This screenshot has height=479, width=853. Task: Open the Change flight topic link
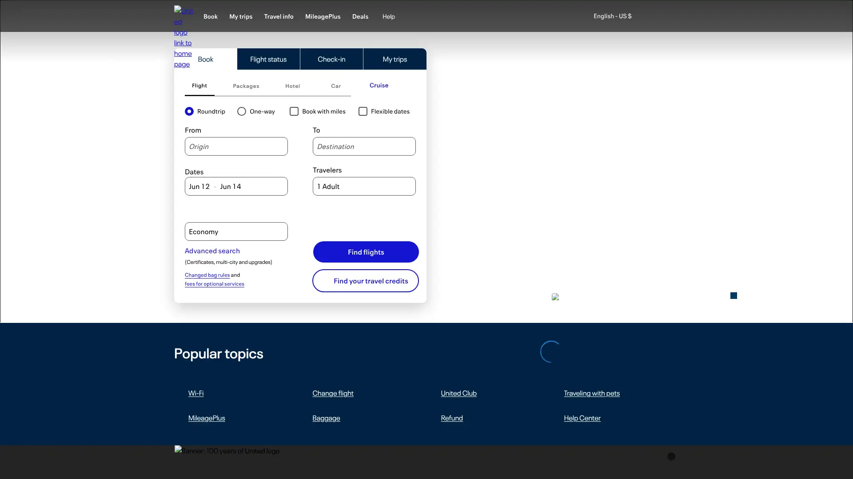coord(333,393)
